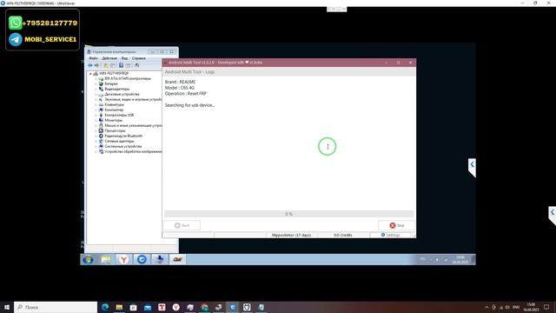Viewport: 556px width, 313px height.
Task: Click the Back button in Android Multi Tool
Action: [182, 225]
